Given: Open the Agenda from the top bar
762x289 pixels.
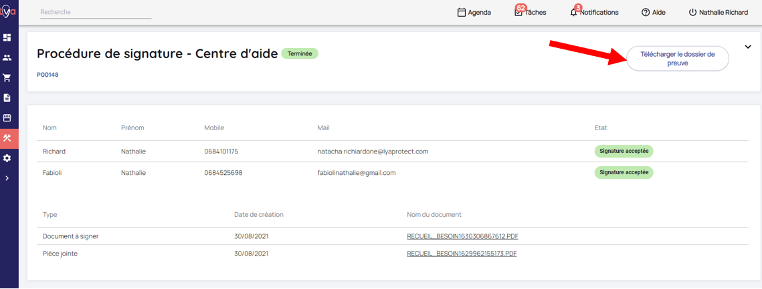Looking at the screenshot, I should click(x=474, y=13).
